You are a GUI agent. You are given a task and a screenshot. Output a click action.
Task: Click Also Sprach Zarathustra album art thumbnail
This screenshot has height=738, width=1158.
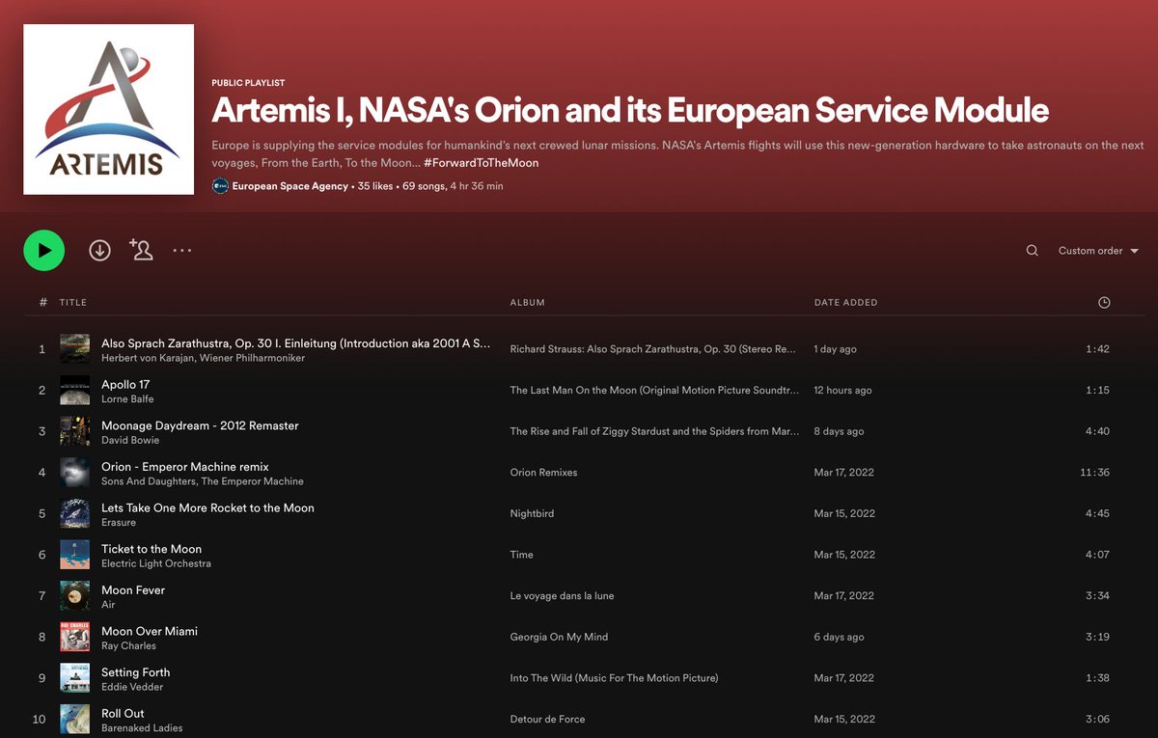[x=75, y=349]
